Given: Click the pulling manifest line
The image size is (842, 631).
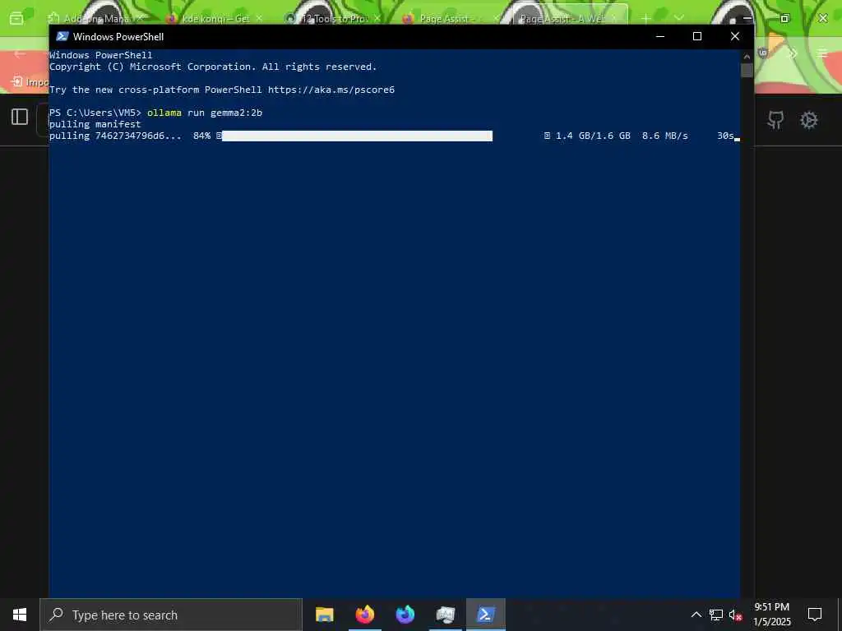Looking at the screenshot, I should click(x=95, y=124).
